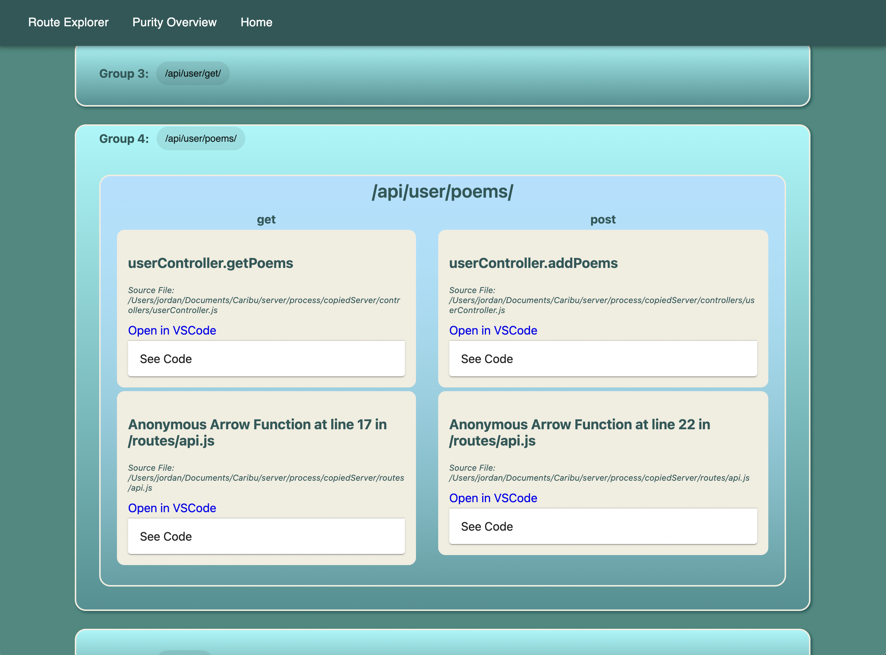The width and height of the screenshot is (886, 655).
Task: Open userController.addPoems in VSCode
Action: [x=493, y=330]
